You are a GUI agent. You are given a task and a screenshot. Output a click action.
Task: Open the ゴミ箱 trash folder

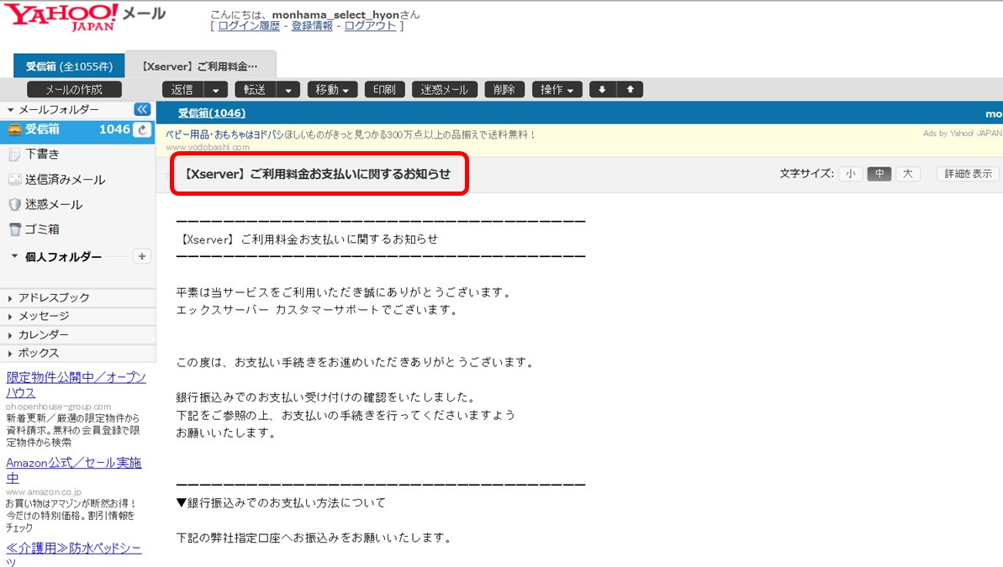coord(42,229)
